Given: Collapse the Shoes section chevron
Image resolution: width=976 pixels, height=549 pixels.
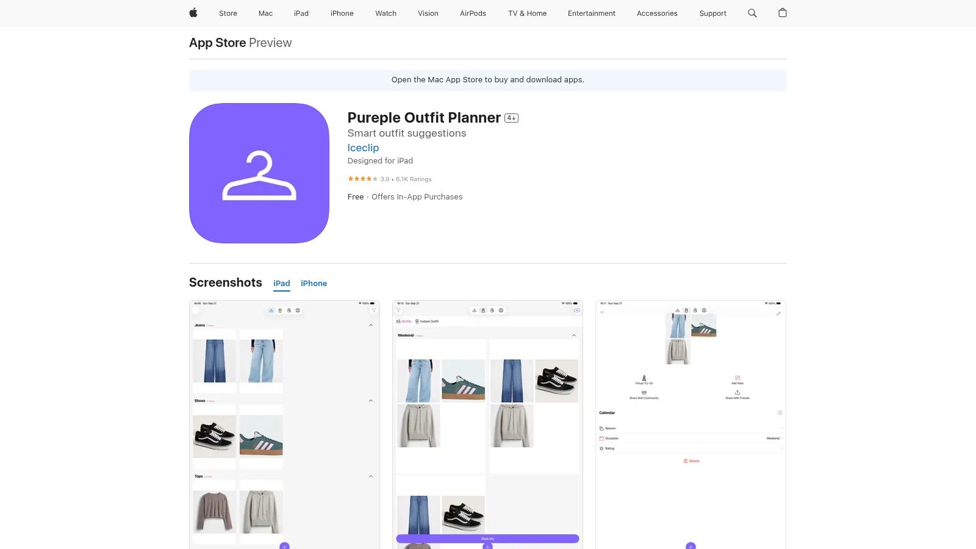Looking at the screenshot, I should pyautogui.click(x=371, y=401).
